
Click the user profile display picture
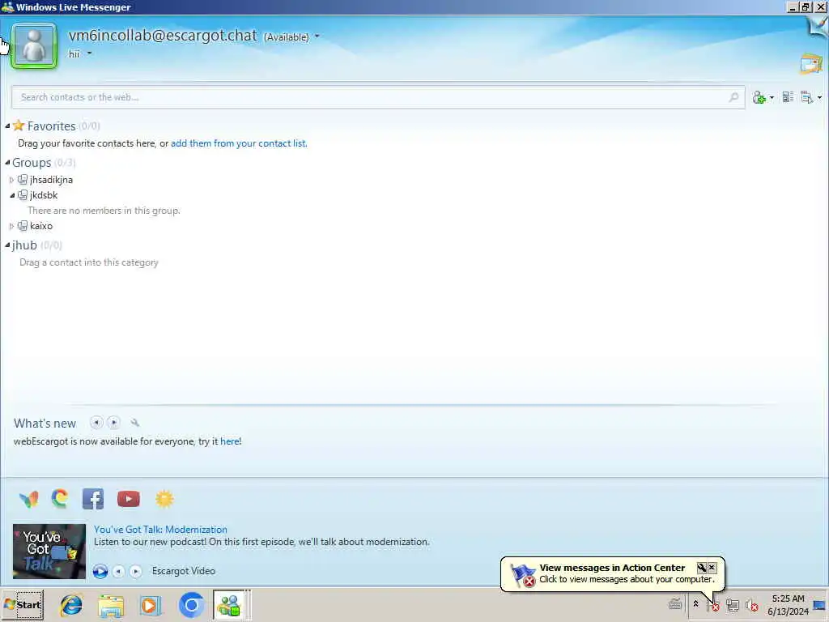pos(34,45)
